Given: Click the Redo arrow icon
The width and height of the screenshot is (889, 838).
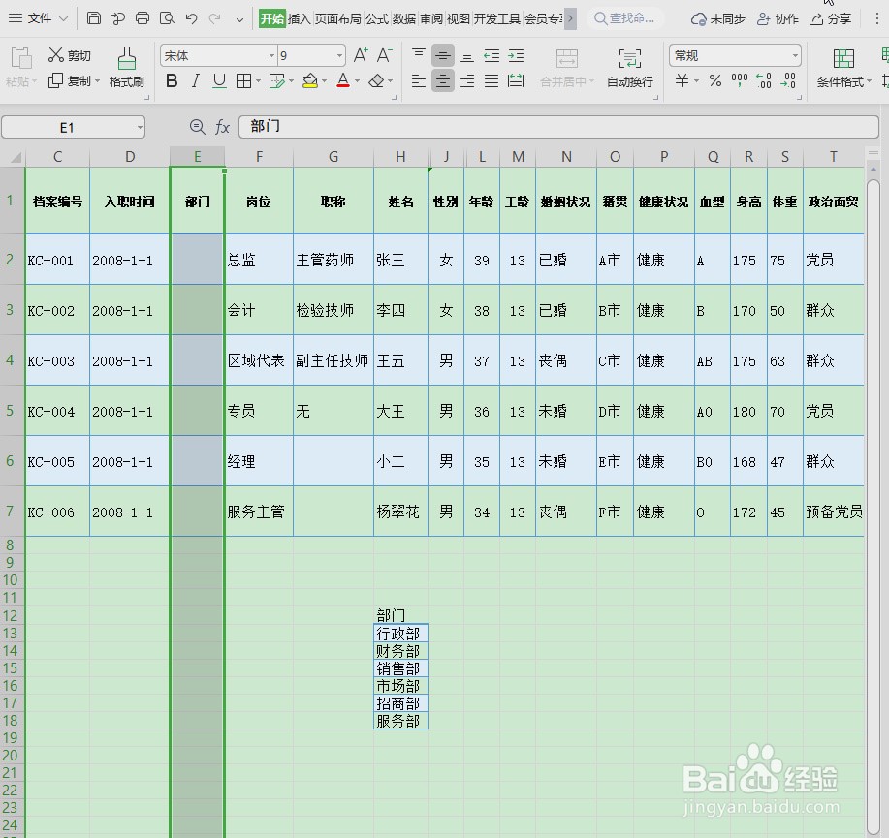Looking at the screenshot, I should [x=214, y=18].
